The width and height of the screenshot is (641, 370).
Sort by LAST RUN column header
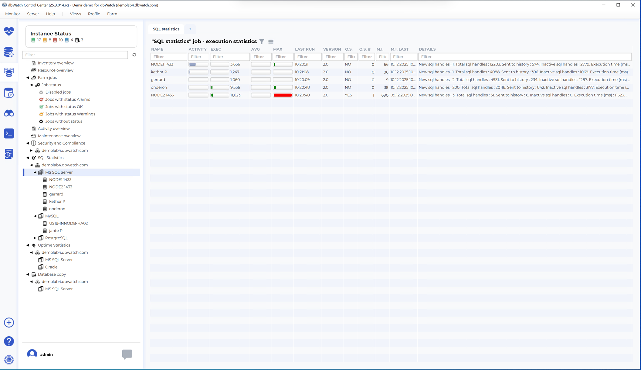click(x=304, y=49)
